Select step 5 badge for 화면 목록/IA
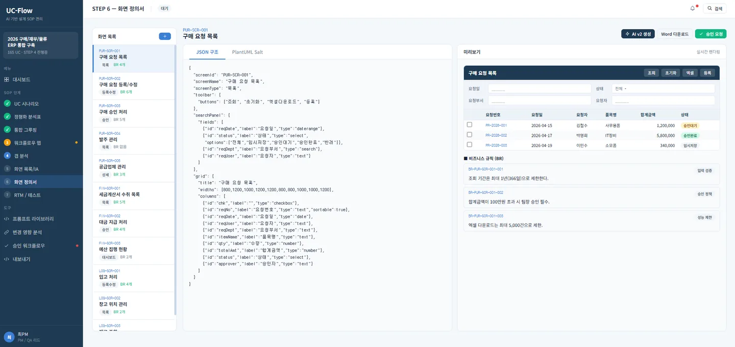 coord(7,168)
